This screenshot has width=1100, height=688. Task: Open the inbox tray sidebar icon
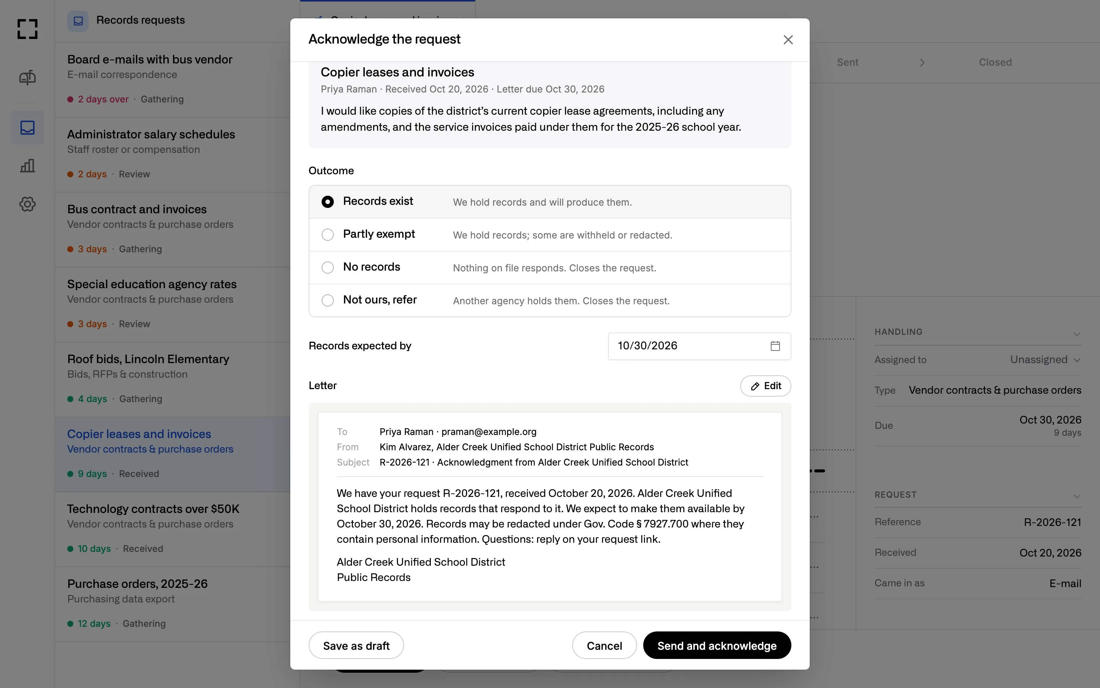click(x=27, y=127)
